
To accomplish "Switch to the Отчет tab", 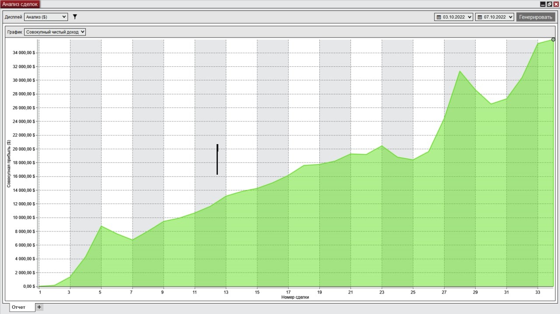I will coord(18,307).
